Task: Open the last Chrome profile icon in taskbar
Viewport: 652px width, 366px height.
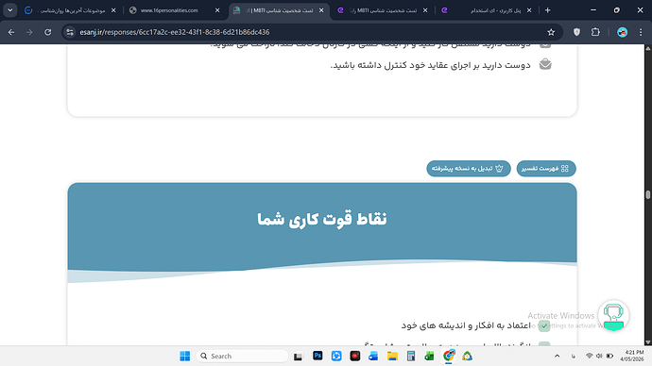Action: coord(467,356)
